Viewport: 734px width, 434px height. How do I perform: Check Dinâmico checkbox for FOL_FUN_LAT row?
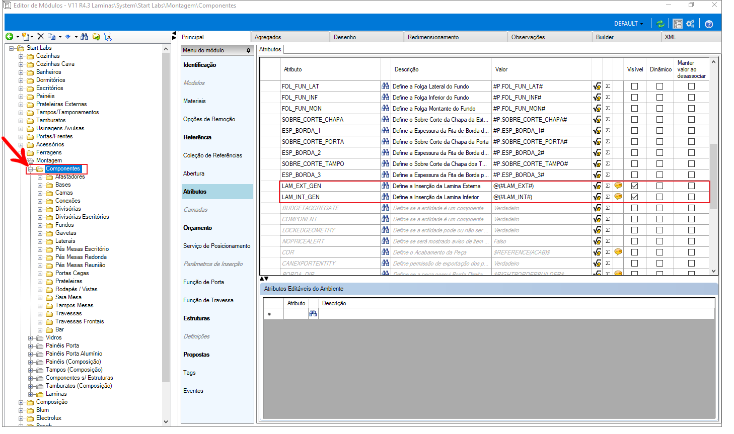point(659,86)
